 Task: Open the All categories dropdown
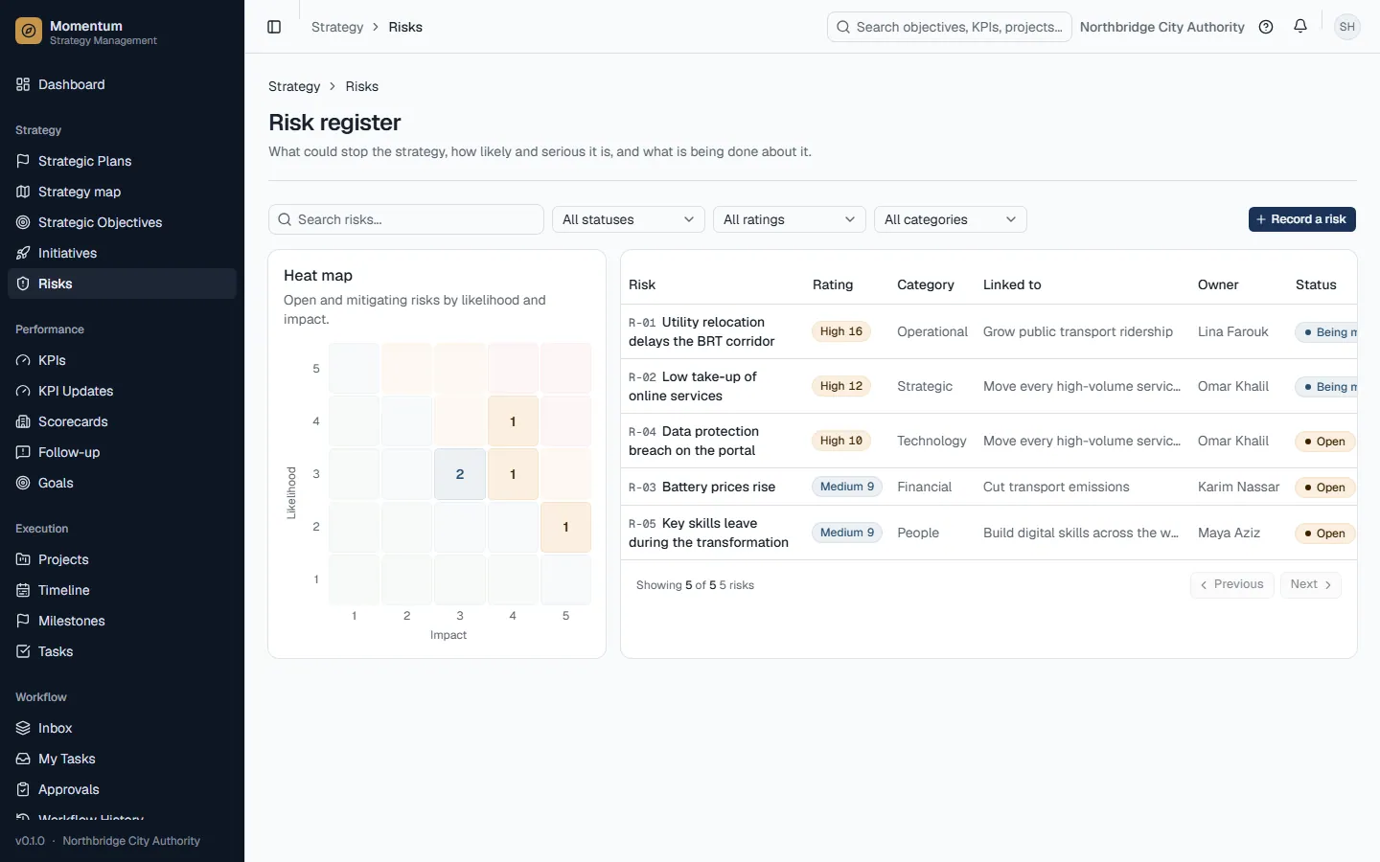pyautogui.click(x=951, y=219)
